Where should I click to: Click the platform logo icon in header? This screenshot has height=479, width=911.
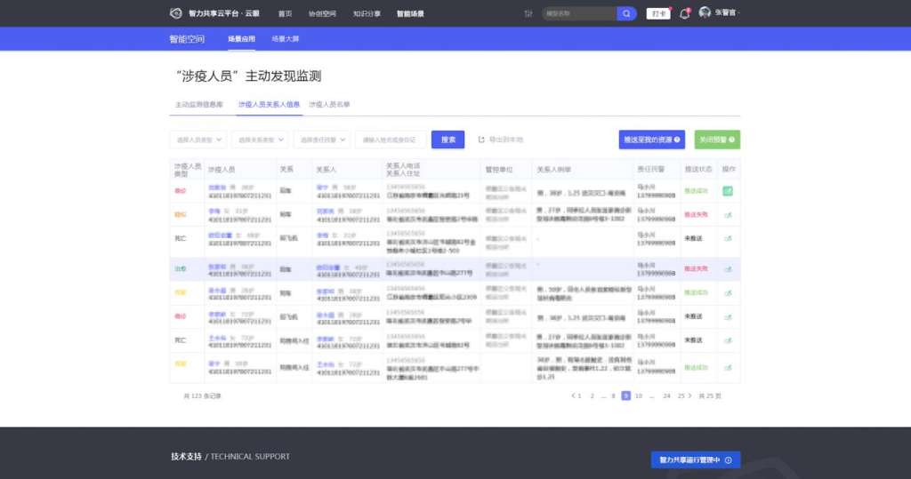[x=175, y=13]
